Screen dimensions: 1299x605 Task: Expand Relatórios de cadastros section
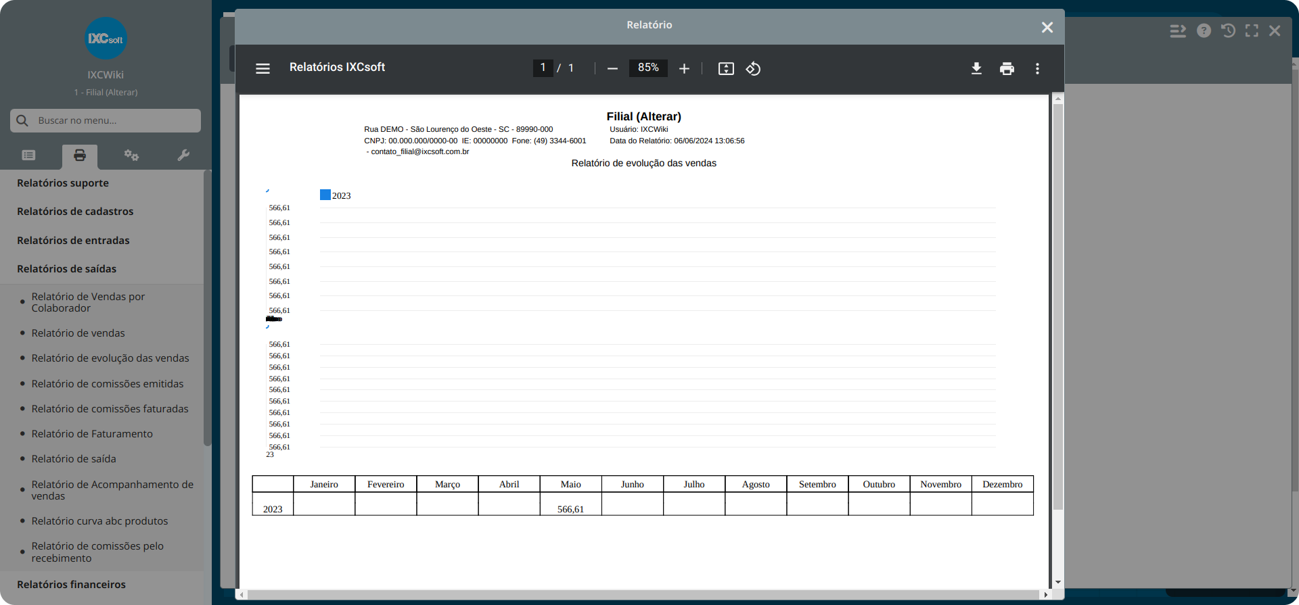click(x=75, y=212)
